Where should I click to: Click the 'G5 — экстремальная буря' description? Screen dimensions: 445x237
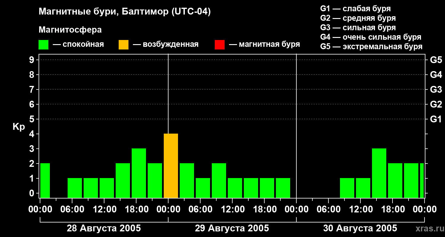coord(371,47)
